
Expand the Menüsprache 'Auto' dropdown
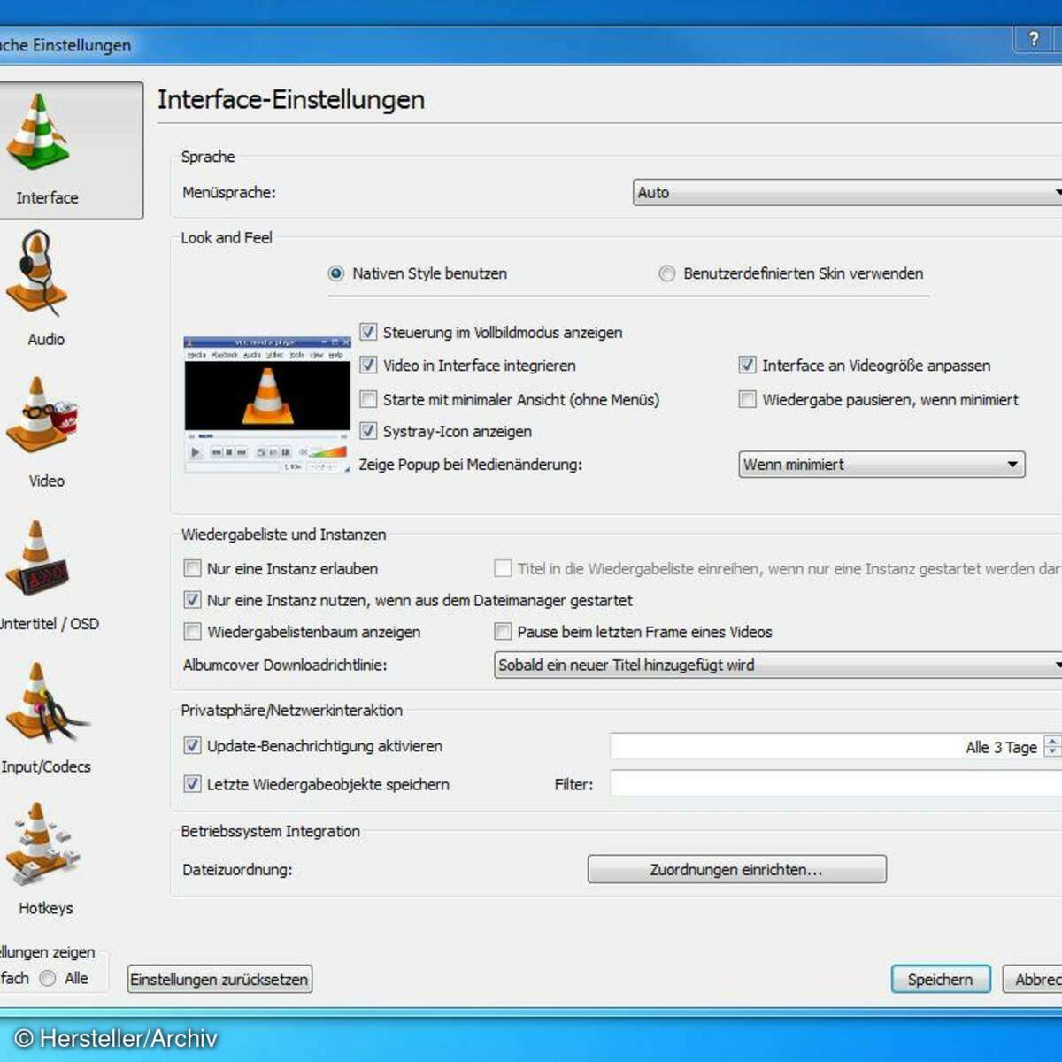pyautogui.click(x=847, y=192)
